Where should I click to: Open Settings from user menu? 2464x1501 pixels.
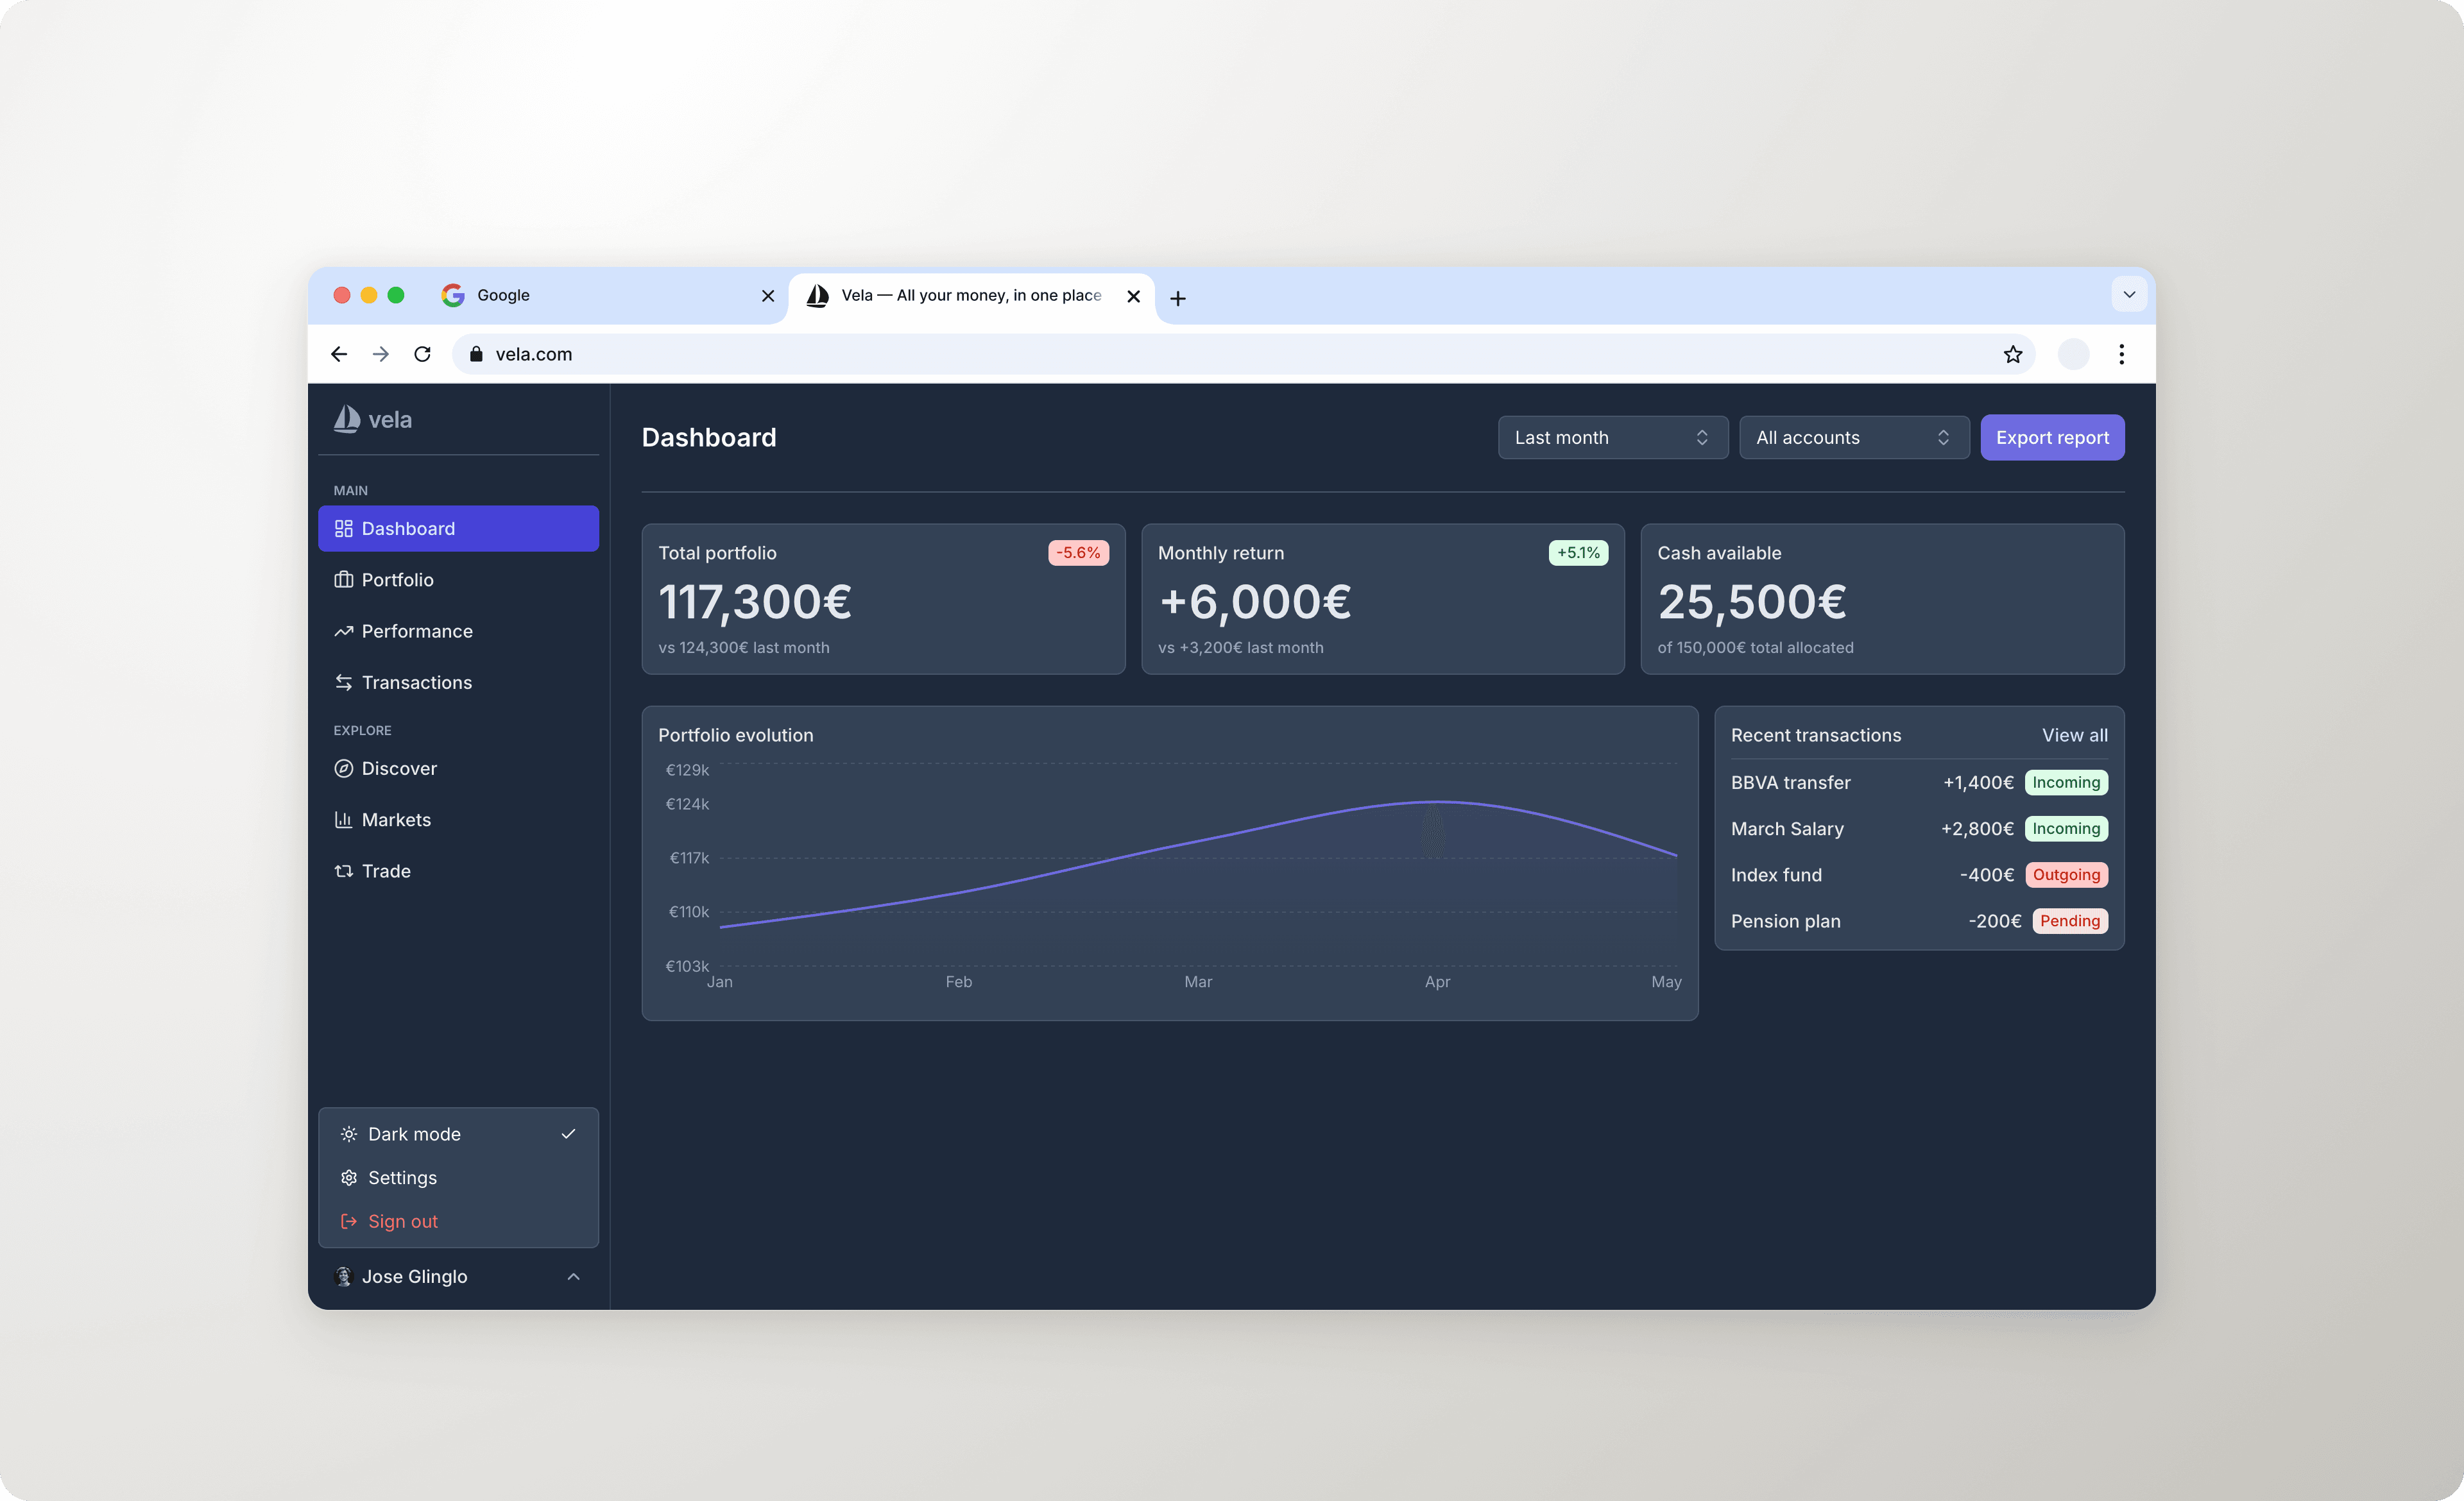pyautogui.click(x=458, y=1177)
